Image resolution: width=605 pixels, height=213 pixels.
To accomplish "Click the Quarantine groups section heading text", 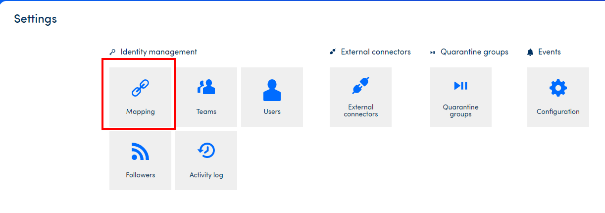I will coord(474,52).
